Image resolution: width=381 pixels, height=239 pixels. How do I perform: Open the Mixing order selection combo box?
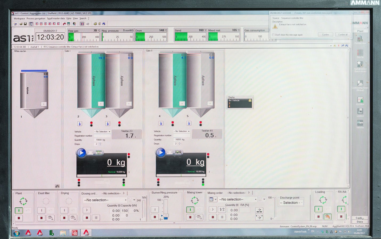pyautogui.click(x=237, y=199)
